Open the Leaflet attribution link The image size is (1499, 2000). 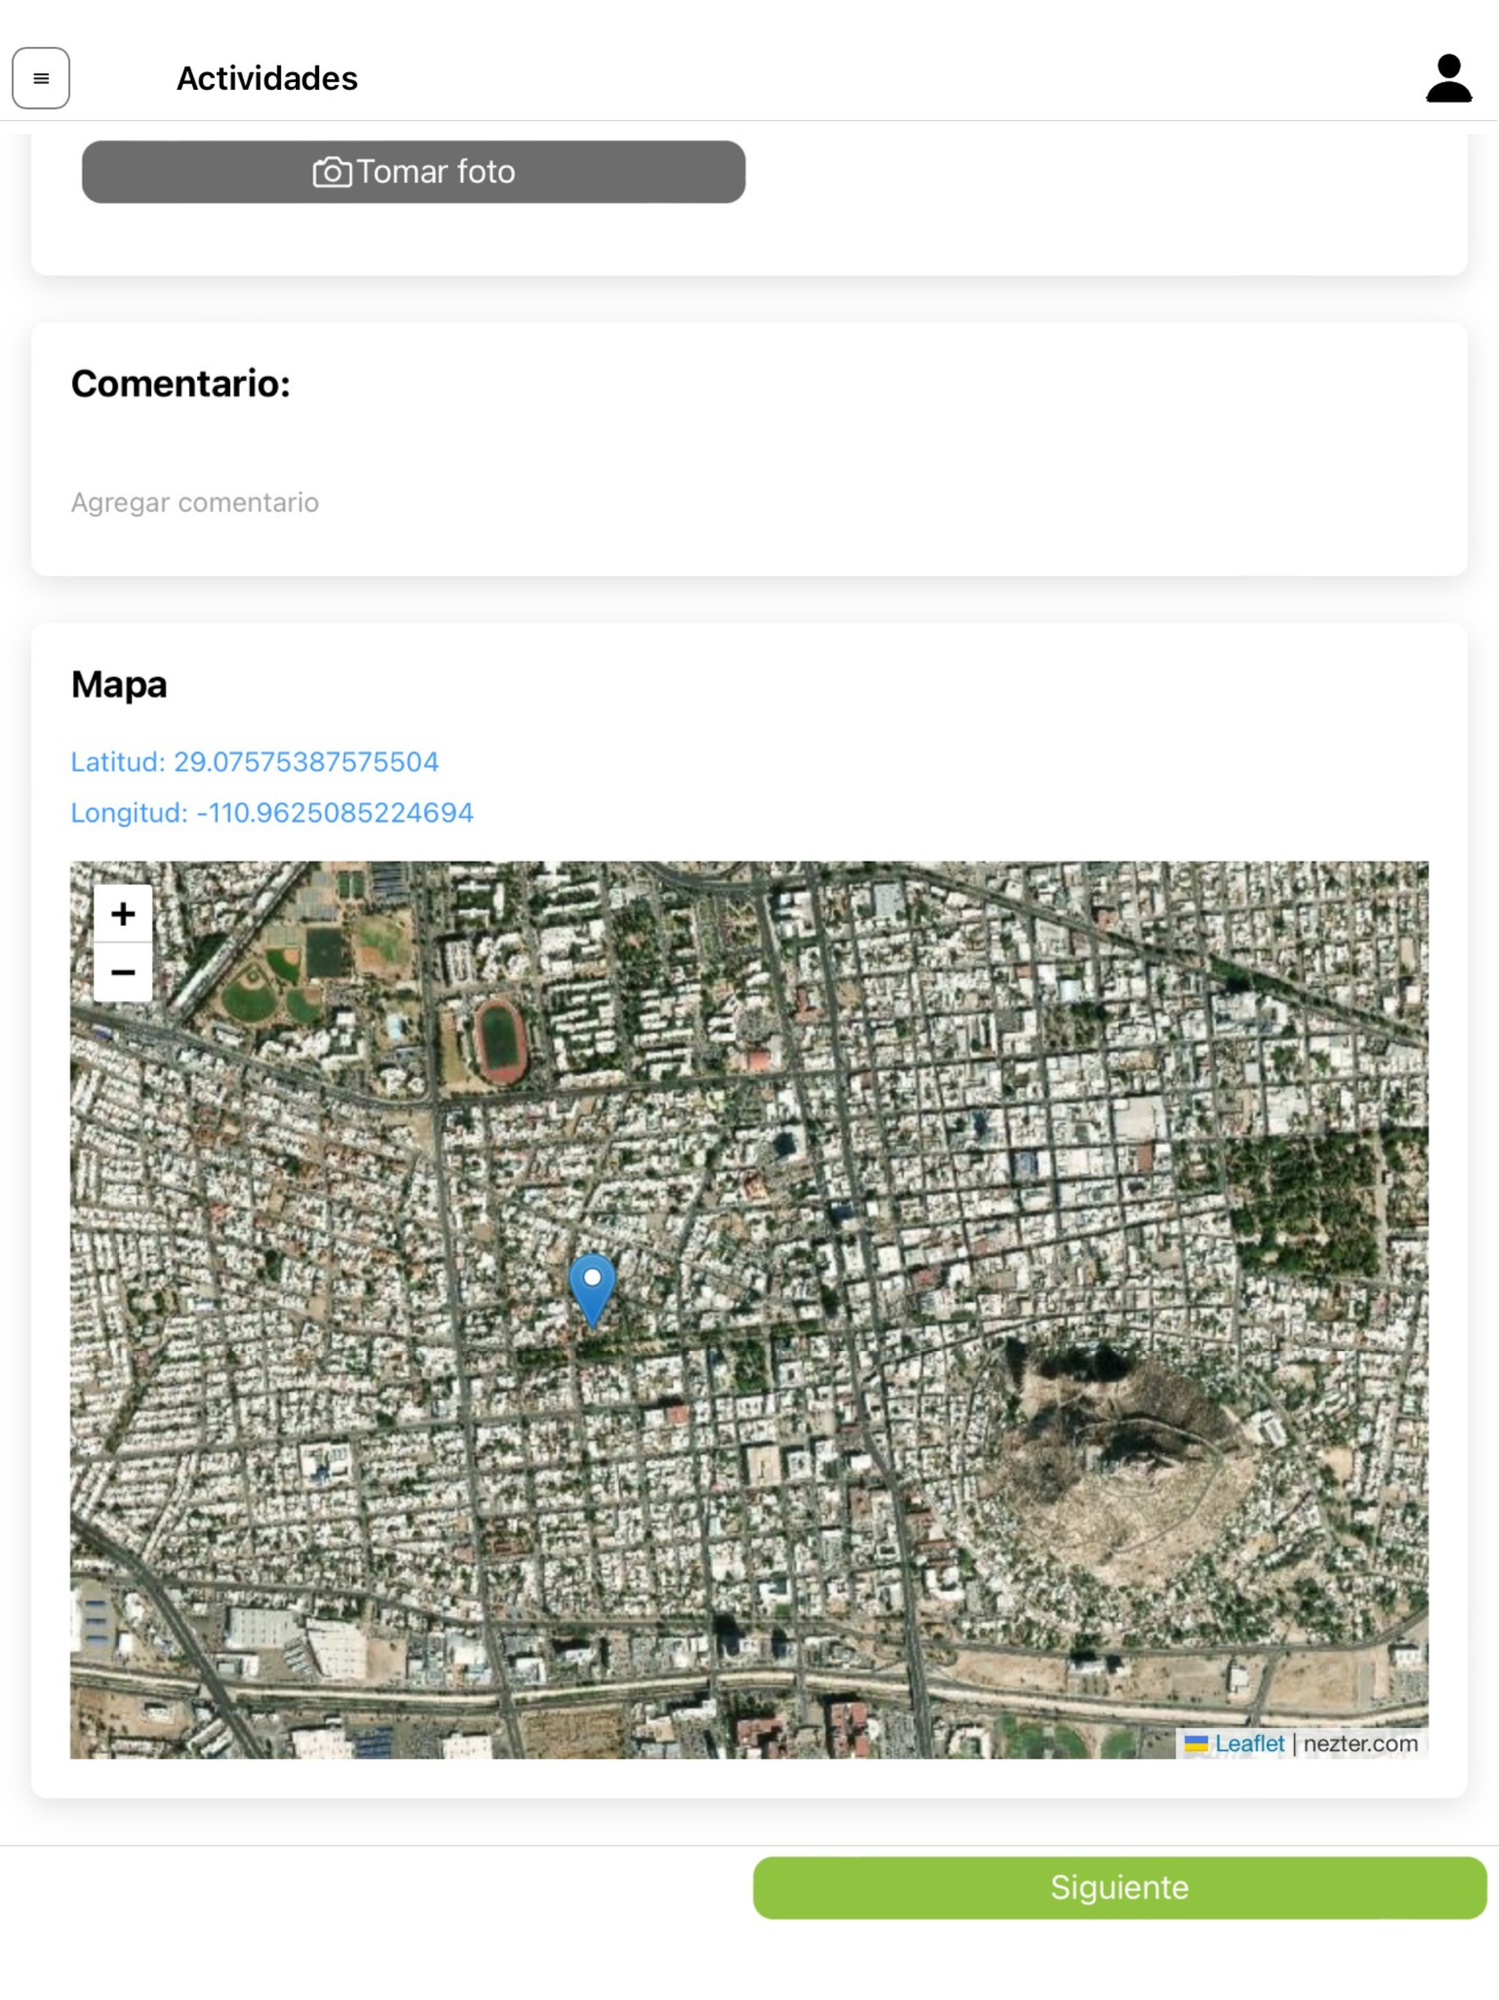(x=1249, y=1744)
